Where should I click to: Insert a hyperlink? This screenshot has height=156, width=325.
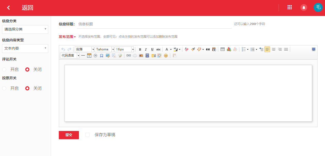[129, 55]
